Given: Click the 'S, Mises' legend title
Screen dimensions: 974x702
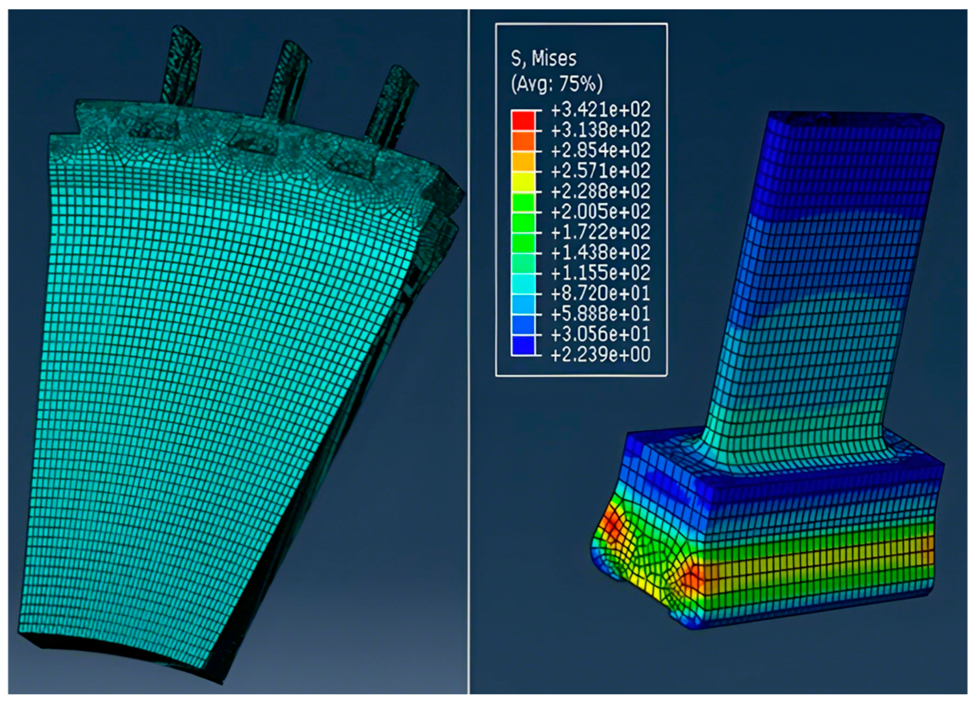Looking at the screenshot, I should pyautogui.click(x=543, y=59).
